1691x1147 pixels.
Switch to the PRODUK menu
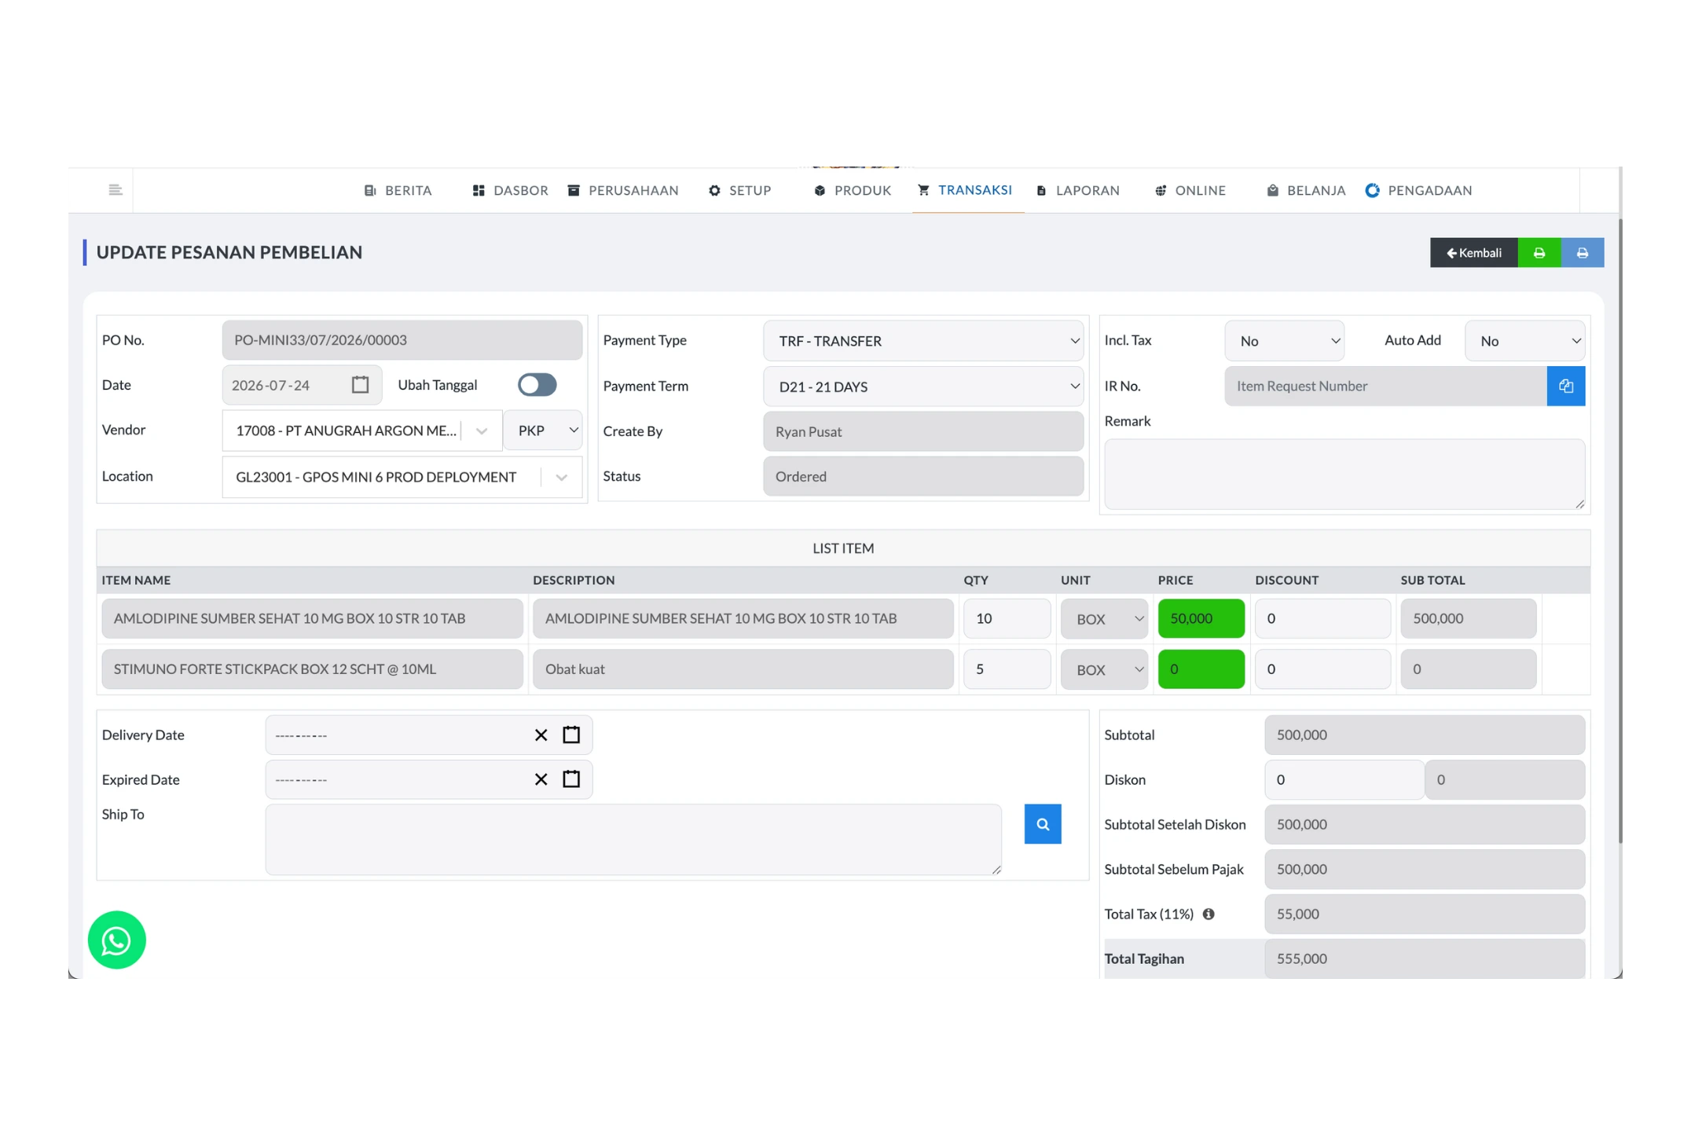853,190
